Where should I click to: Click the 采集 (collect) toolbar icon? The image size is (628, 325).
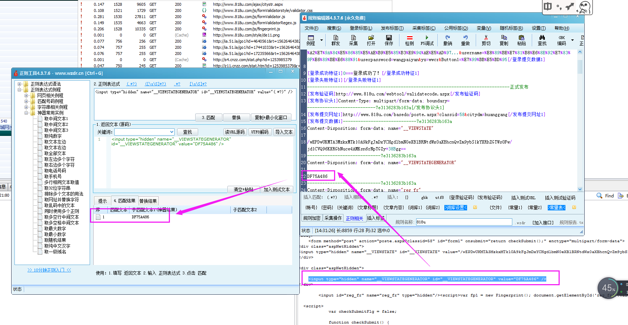pos(353,40)
